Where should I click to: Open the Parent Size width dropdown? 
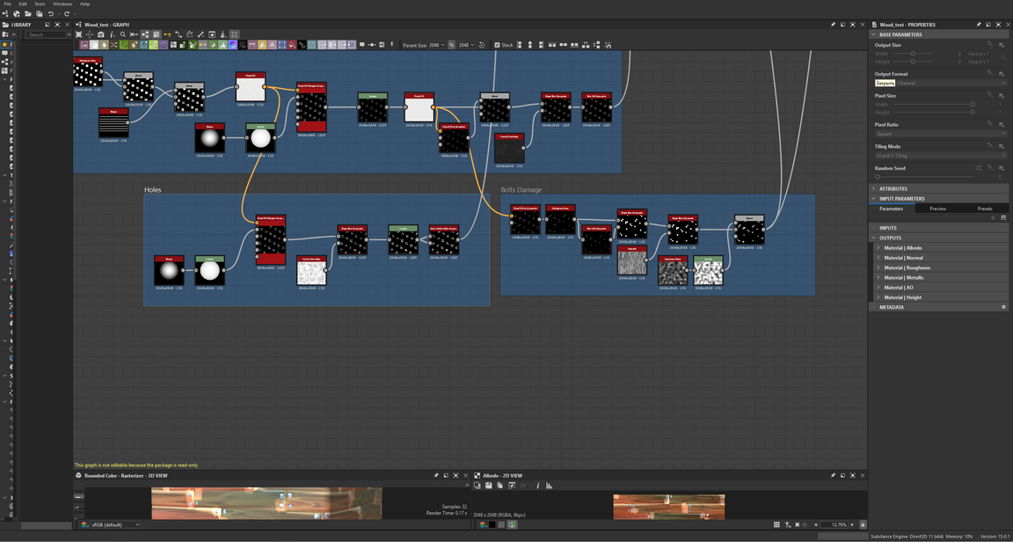(x=435, y=45)
